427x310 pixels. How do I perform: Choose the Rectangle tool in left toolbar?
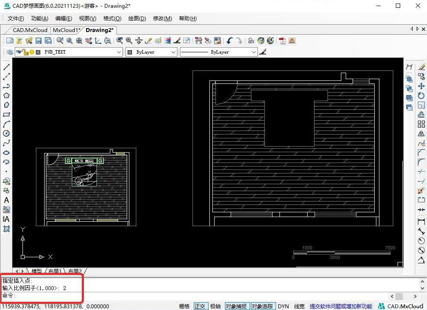tap(6, 115)
